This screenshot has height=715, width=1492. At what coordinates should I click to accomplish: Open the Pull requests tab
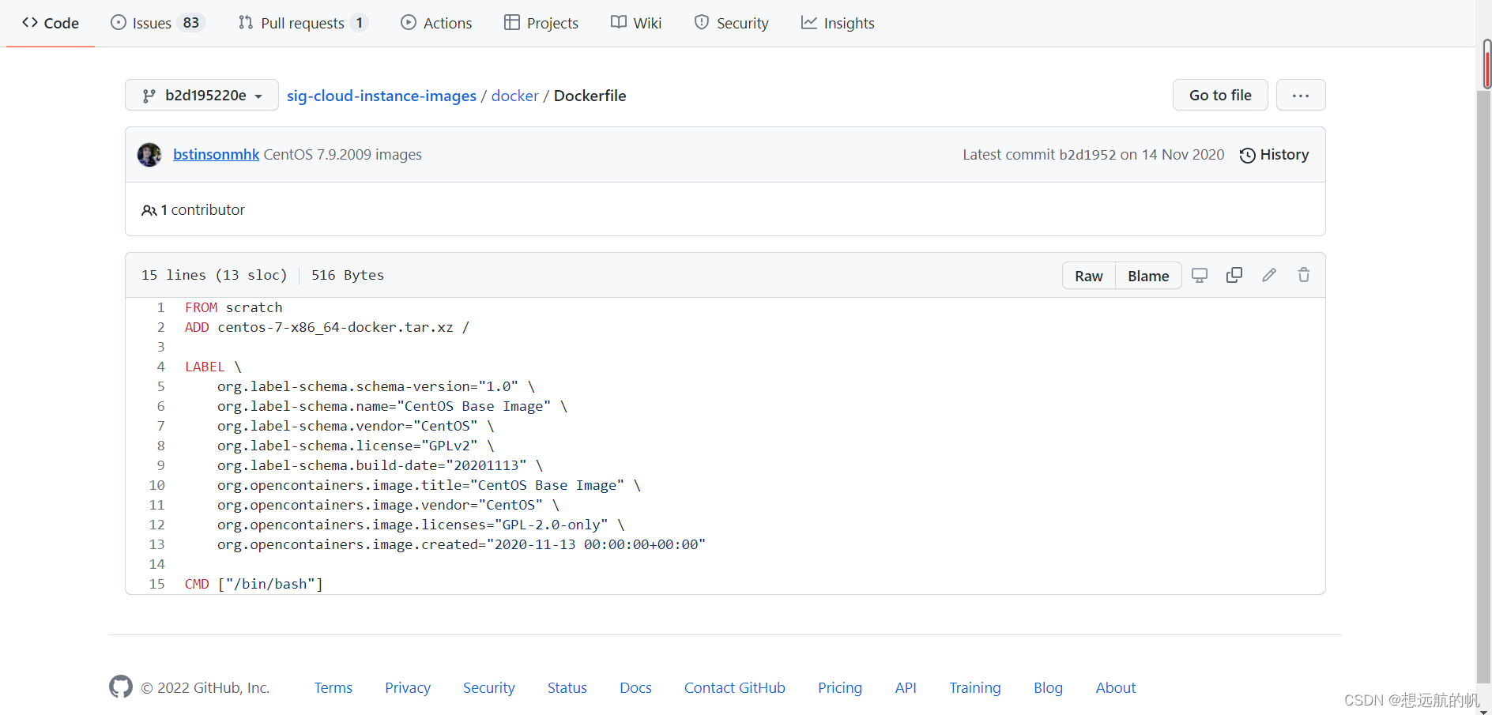(303, 23)
